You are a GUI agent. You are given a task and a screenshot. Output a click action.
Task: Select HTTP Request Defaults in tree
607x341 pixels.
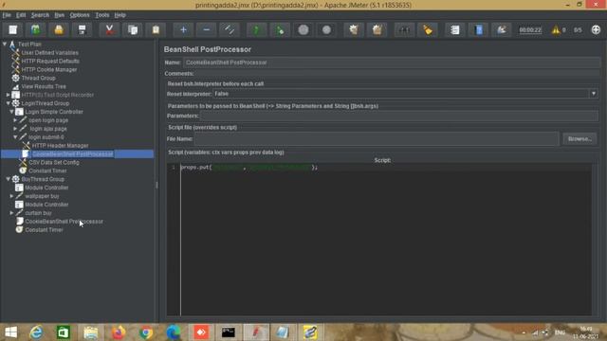50,61
